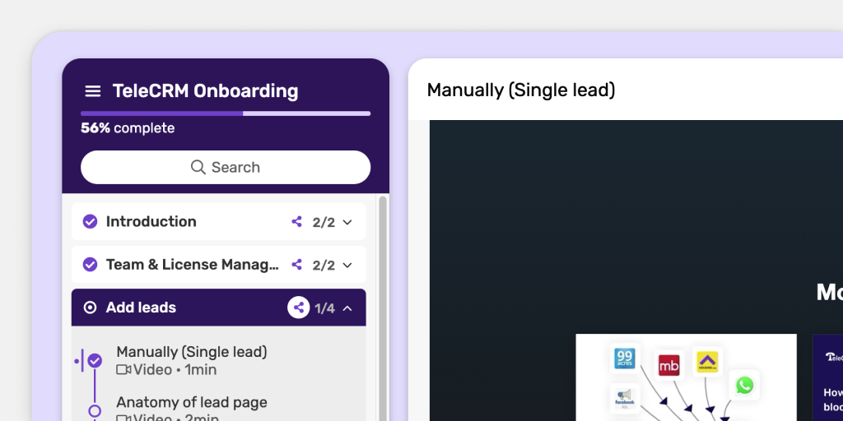Click the WhatsApp logo in the video
Screen dimensions: 843x421
click(744, 385)
